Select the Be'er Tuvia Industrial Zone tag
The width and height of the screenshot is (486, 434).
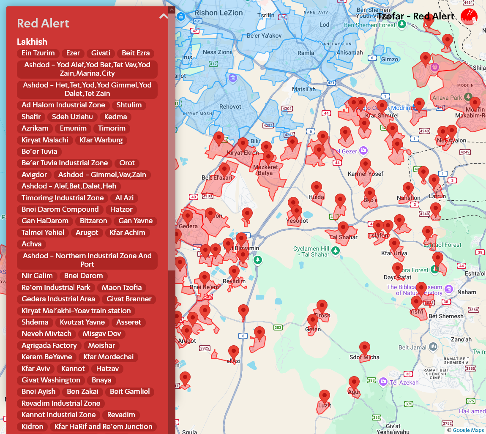point(65,163)
